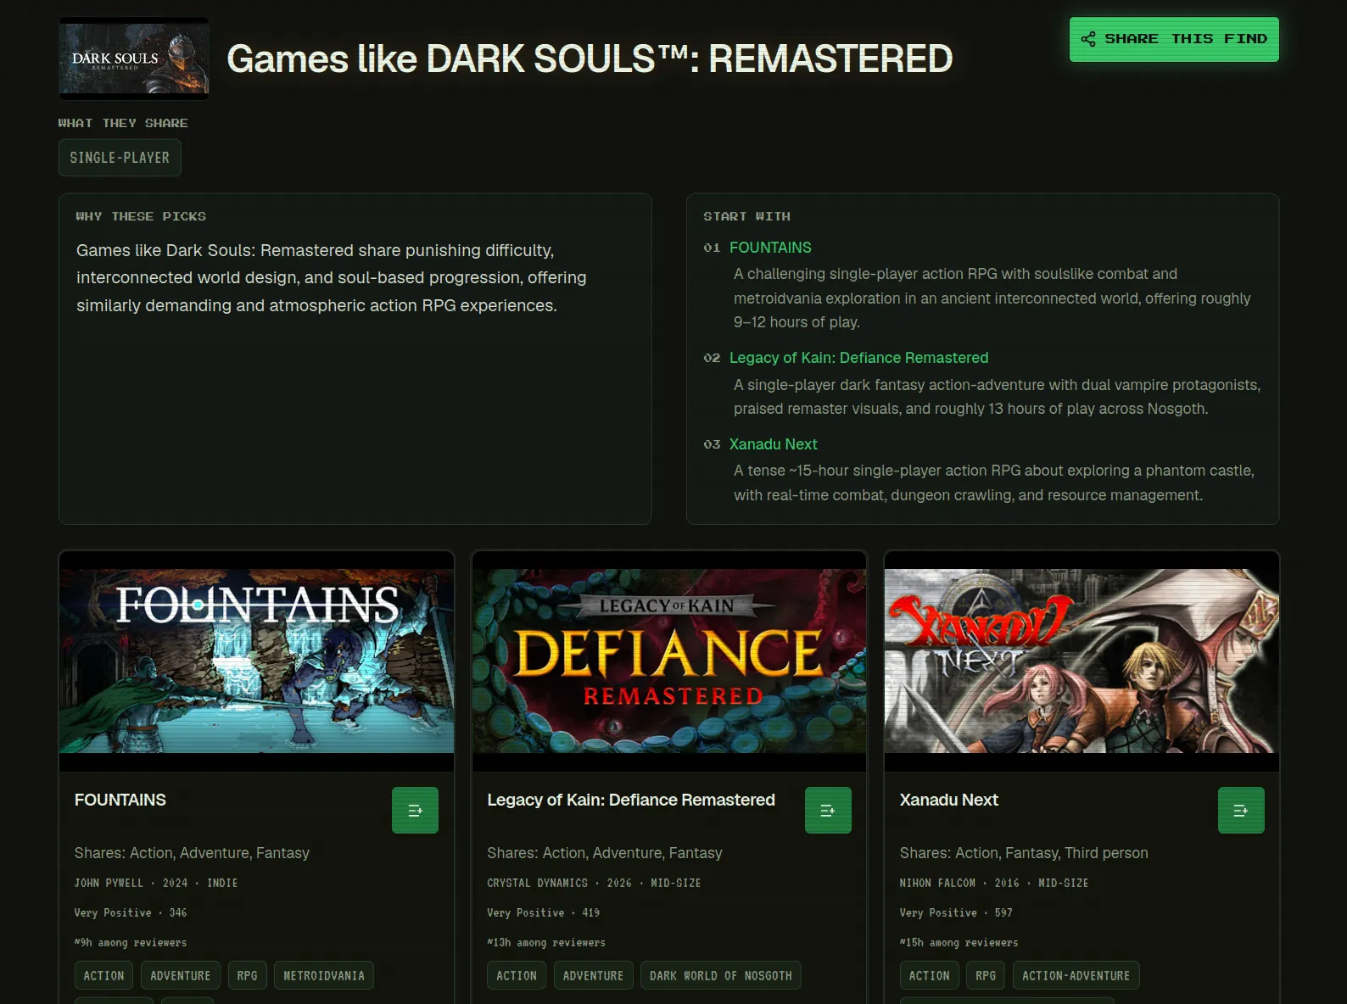Select the ADVENTURE tag on FOUNTAINS card
The image size is (1347, 1004).
(181, 975)
